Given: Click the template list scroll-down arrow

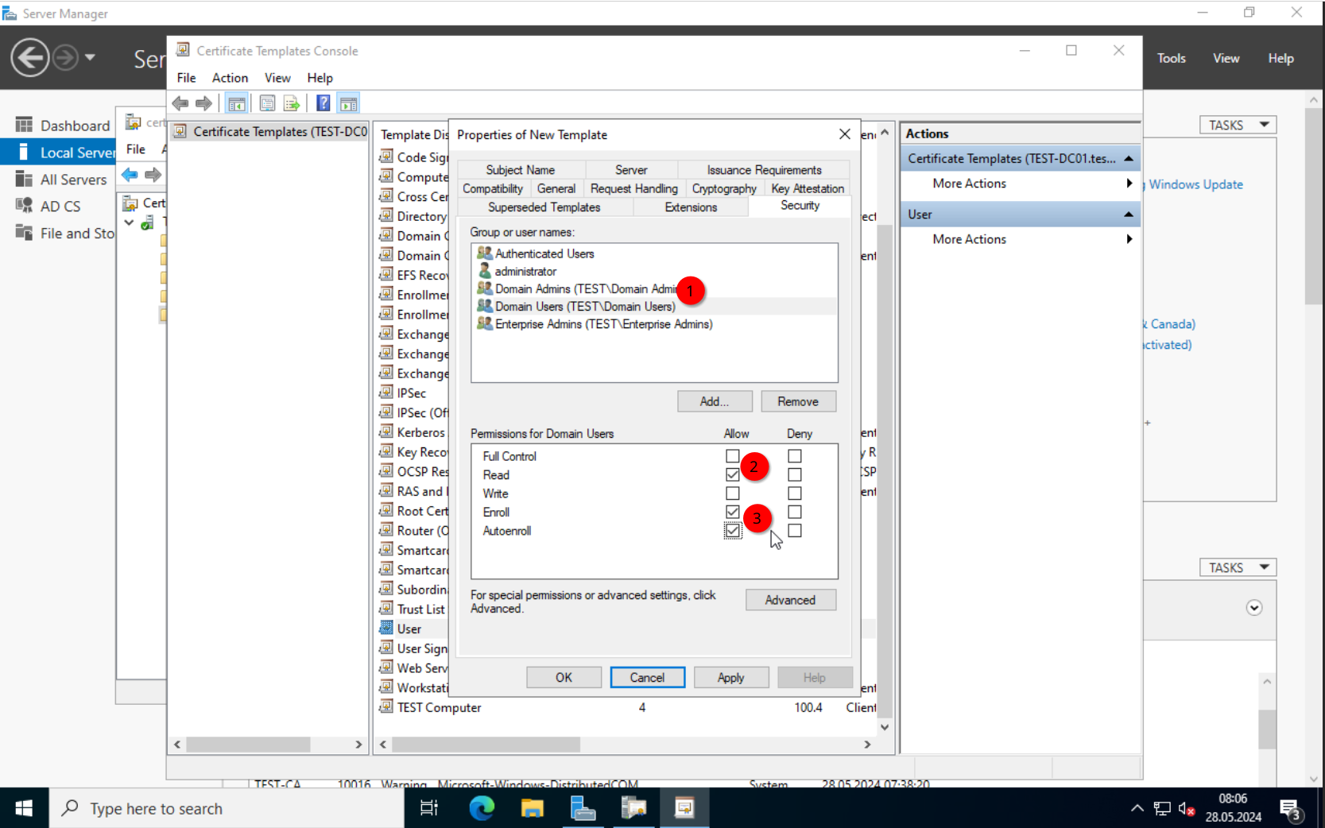Looking at the screenshot, I should coord(885,727).
